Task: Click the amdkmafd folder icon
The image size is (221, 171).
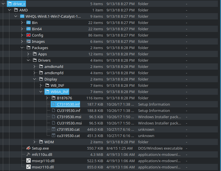Action: pos(41,67)
